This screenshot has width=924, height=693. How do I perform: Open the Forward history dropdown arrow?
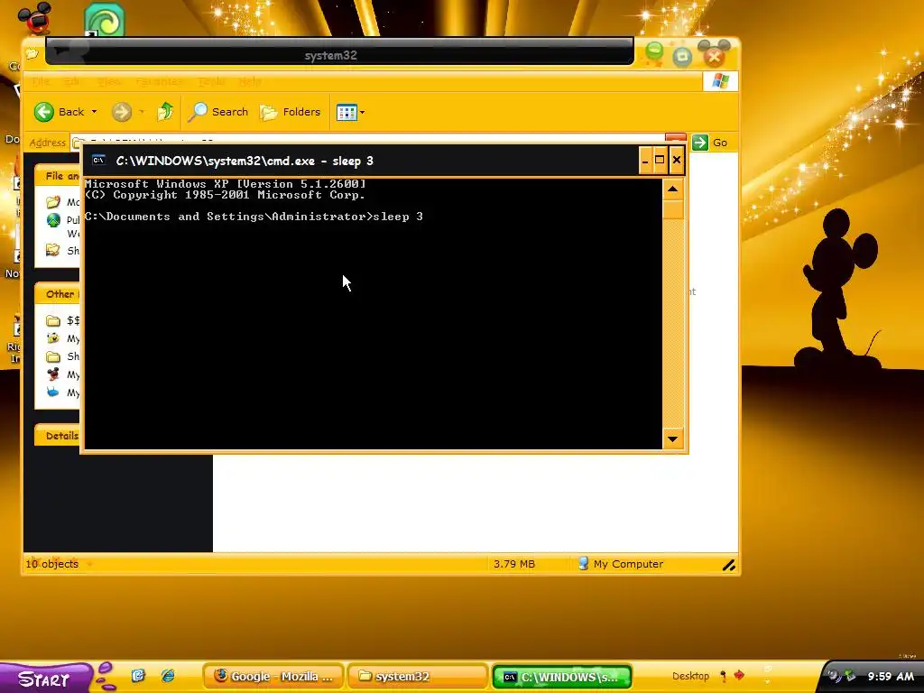(142, 111)
